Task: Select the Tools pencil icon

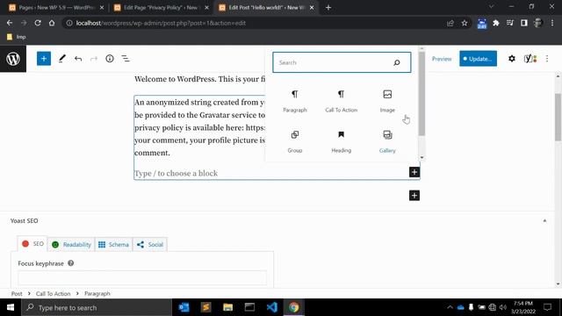Action: tap(62, 59)
